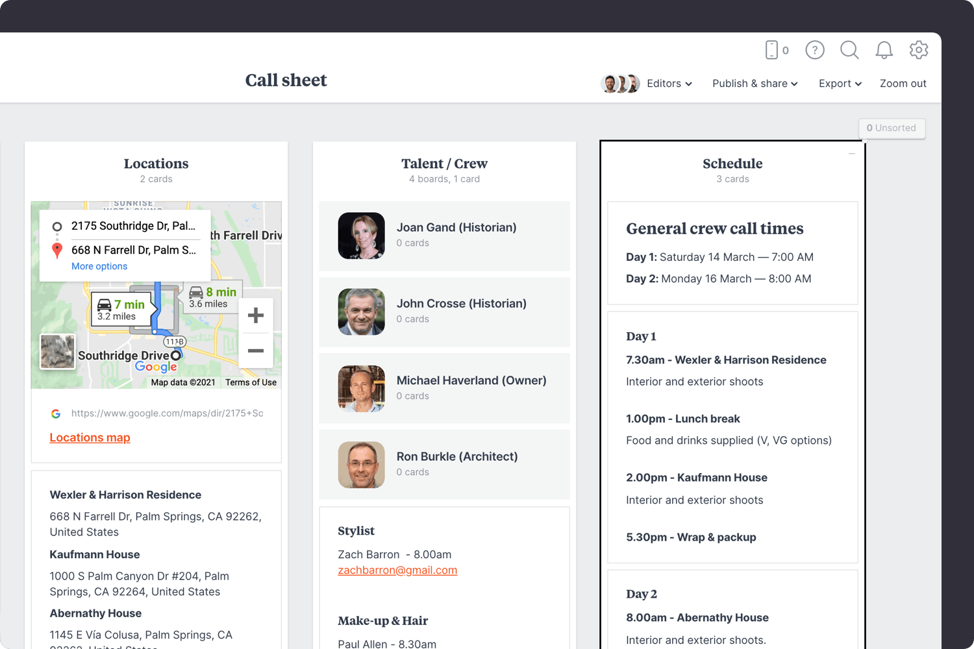Open Michael Haverland (Owner) board
The width and height of the screenshot is (974, 649).
pyautogui.click(x=444, y=388)
